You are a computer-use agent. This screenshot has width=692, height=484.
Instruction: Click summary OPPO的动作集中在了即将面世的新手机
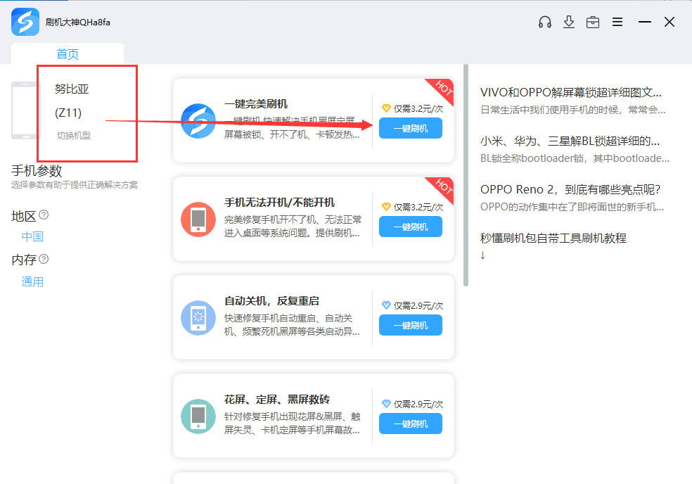pyautogui.click(x=572, y=207)
